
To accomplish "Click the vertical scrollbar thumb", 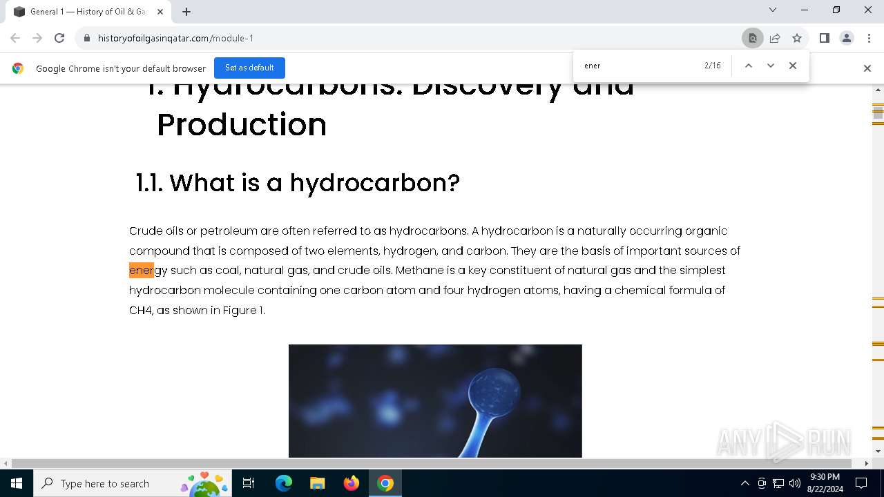I will [x=878, y=112].
